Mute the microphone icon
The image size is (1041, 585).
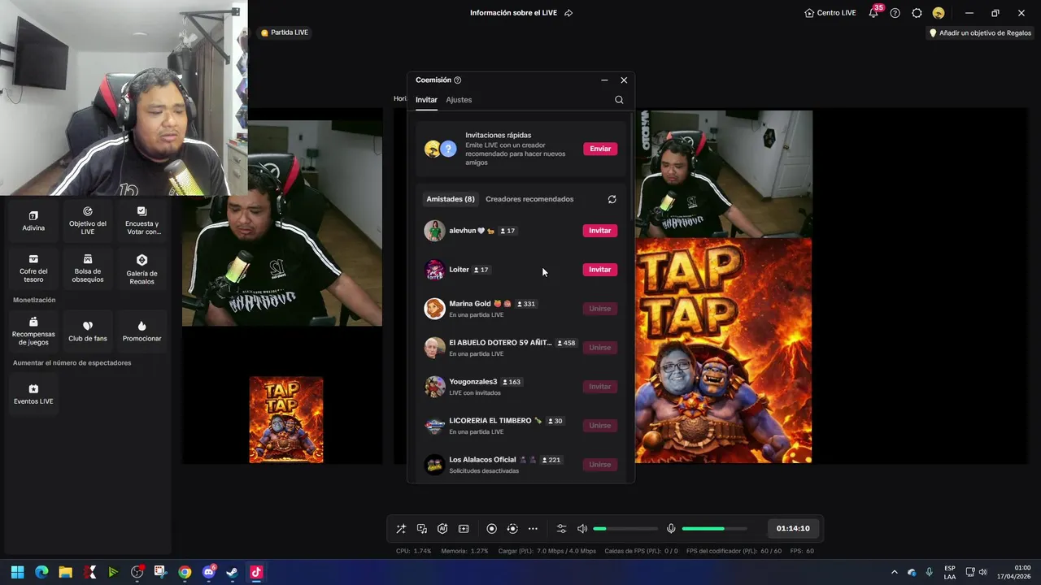click(x=671, y=529)
